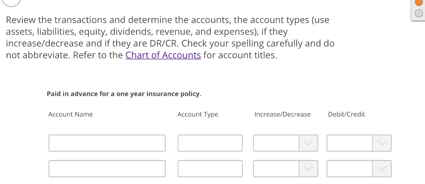Viewport: 425px width, 184px height.
Task: Focus the first row Account Type field
Action: [x=210, y=143]
